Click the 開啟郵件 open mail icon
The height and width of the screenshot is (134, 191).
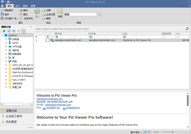[x=2, y=10]
